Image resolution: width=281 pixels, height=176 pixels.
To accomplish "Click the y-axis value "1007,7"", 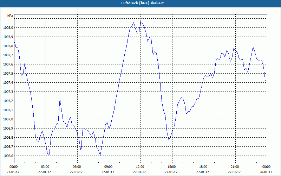I will point(8,55).
